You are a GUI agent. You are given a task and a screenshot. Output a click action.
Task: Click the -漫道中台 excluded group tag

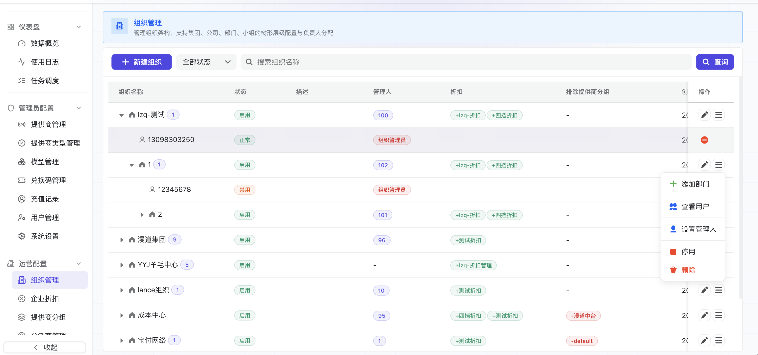click(x=583, y=316)
